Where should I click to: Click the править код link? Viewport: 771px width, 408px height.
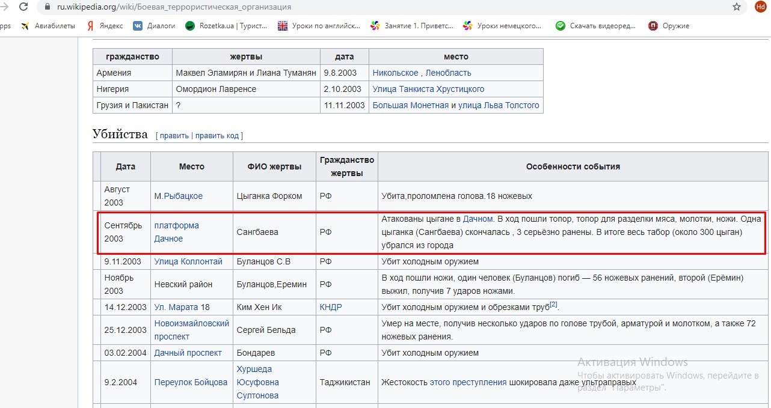pyautogui.click(x=217, y=136)
